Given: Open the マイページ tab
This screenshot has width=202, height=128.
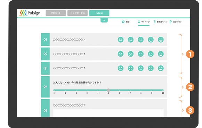Looking at the screenshot, I should pos(144,22).
